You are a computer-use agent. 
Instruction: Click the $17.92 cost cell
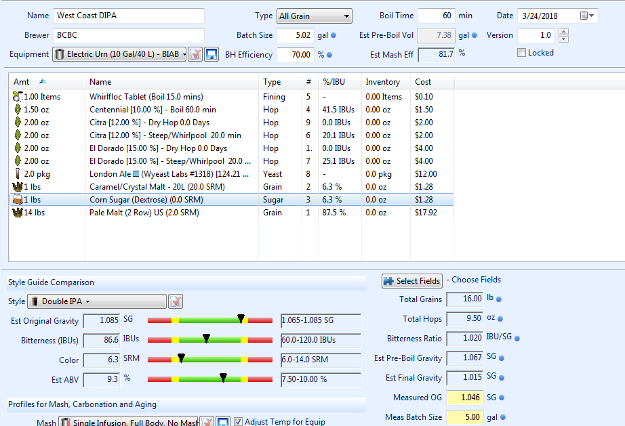(x=426, y=213)
